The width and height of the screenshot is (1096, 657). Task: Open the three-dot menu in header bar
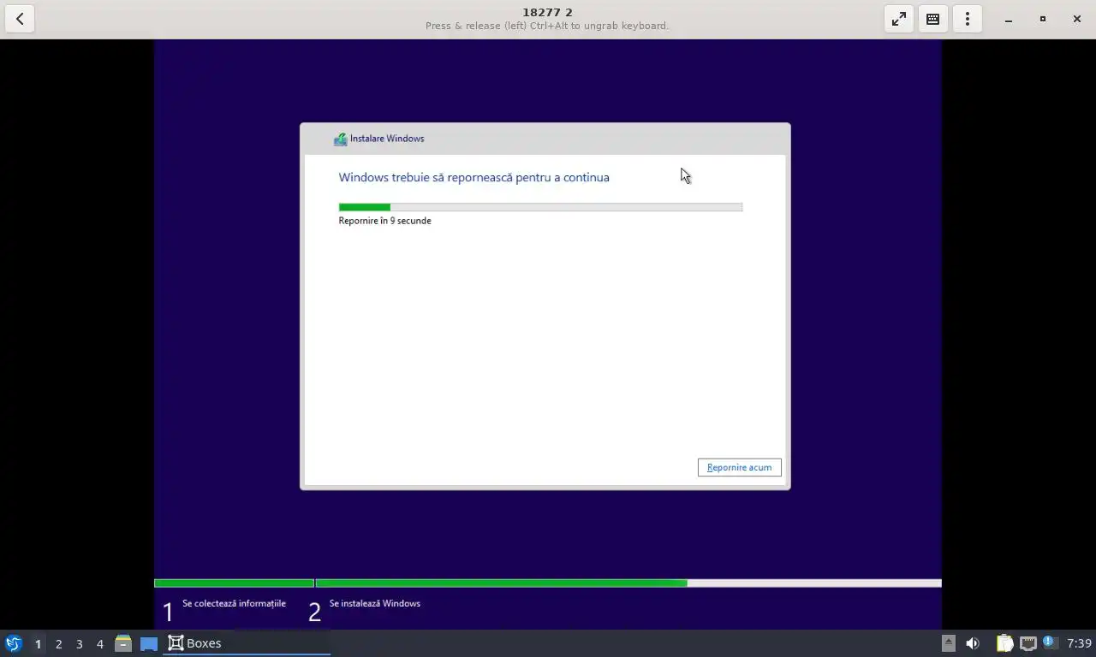tap(968, 19)
